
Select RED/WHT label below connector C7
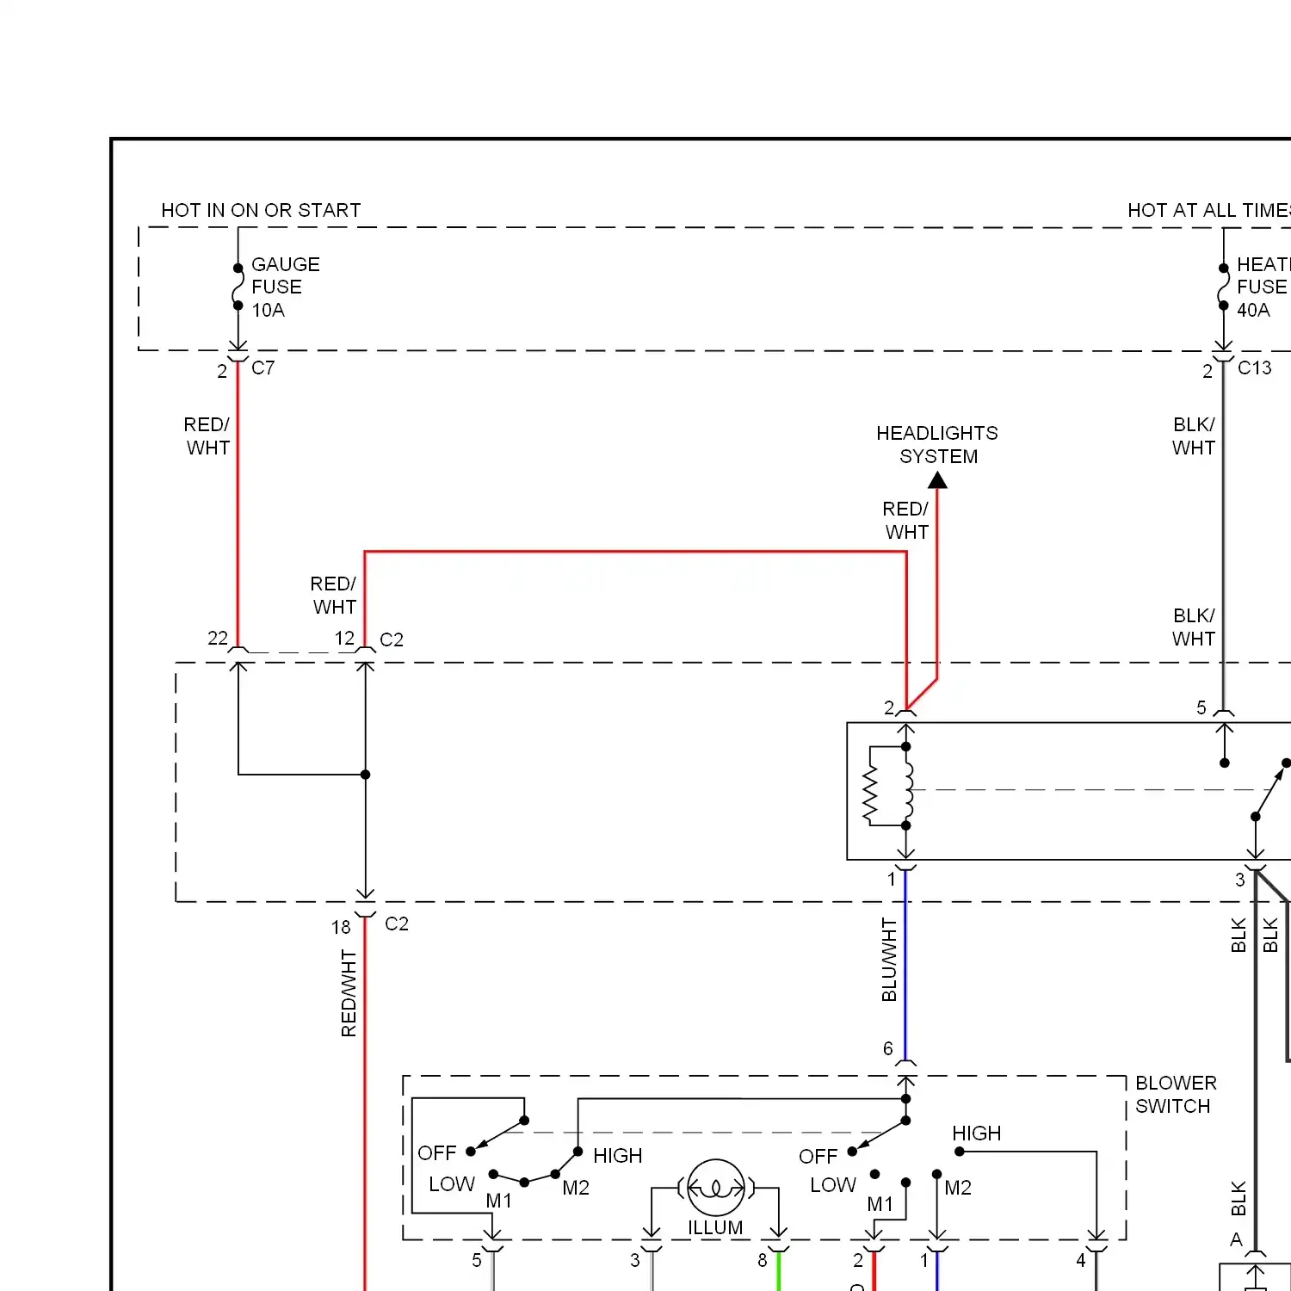207,435
